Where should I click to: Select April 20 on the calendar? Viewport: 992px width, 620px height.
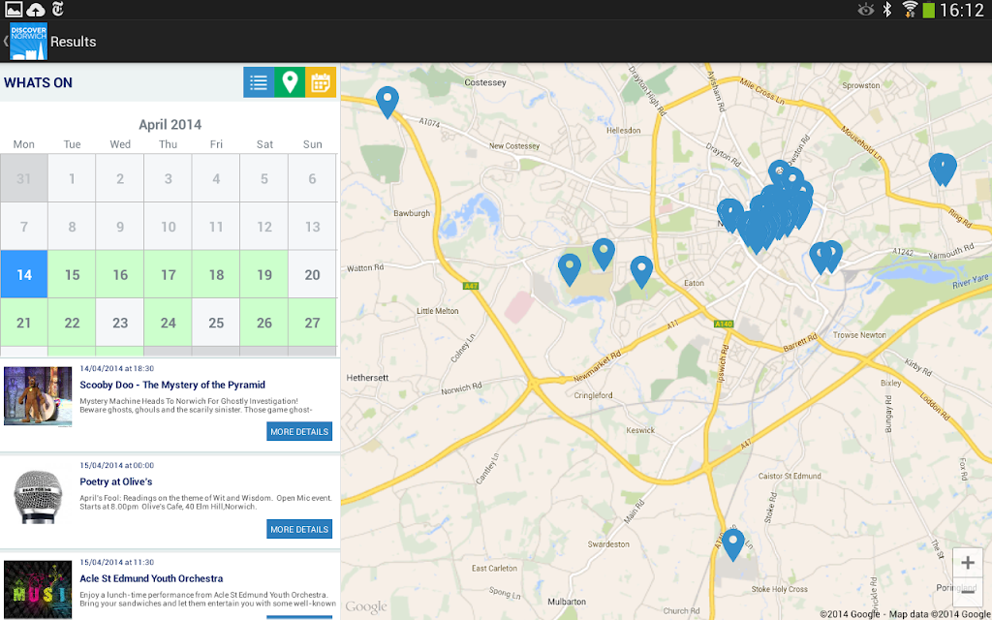(x=313, y=274)
